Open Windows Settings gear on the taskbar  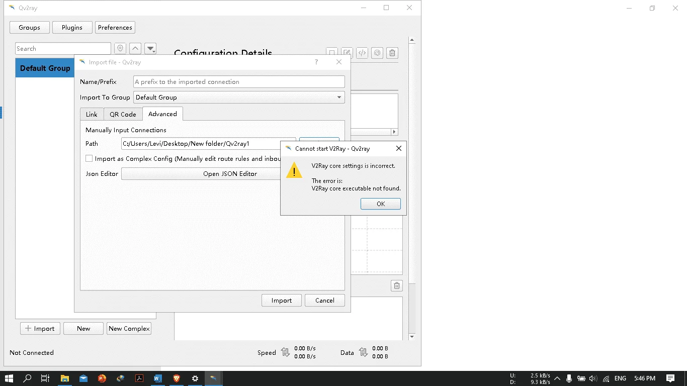tap(195, 378)
